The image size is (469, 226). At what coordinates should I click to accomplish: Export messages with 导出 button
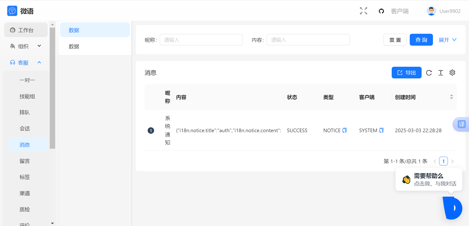coord(406,73)
